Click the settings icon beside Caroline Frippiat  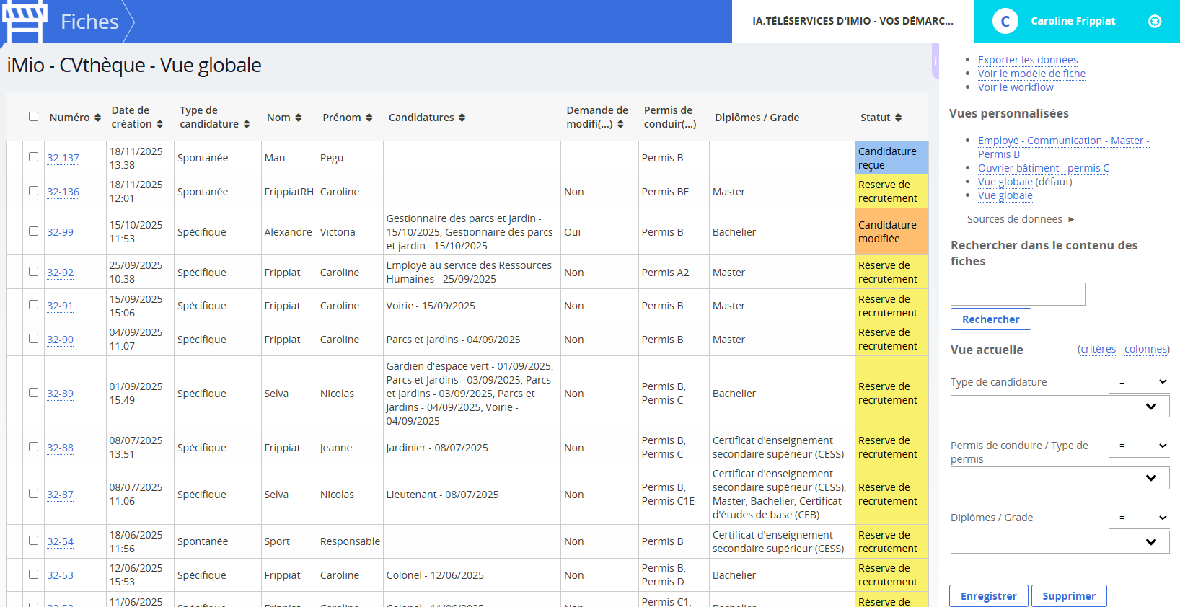pos(1154,22)
